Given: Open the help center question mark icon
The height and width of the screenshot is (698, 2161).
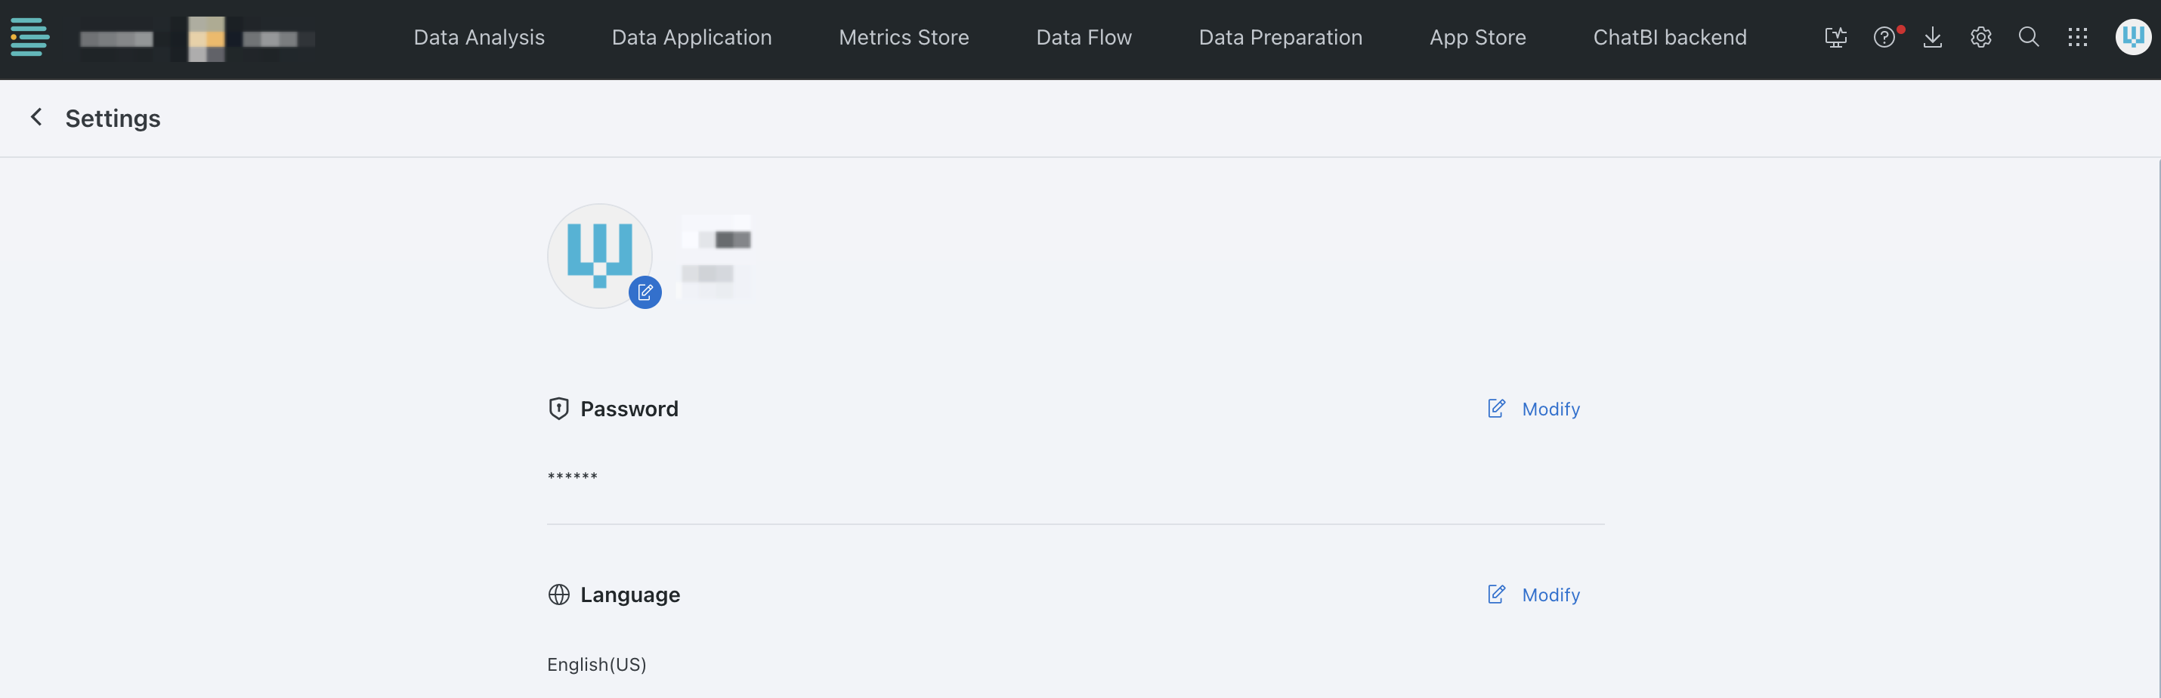Looking at the screenshot, I should coord(1884,38).
